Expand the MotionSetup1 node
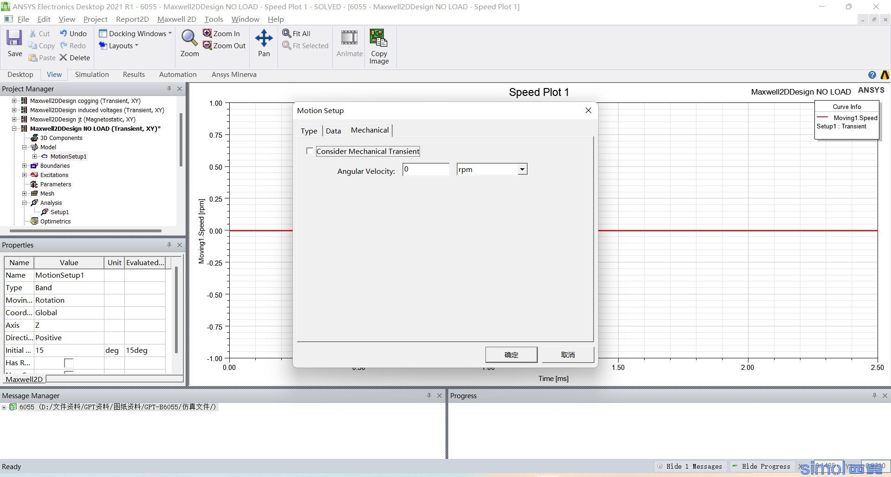Image resolution: width=891 pixels, height=477 pixels. point(35,156)
